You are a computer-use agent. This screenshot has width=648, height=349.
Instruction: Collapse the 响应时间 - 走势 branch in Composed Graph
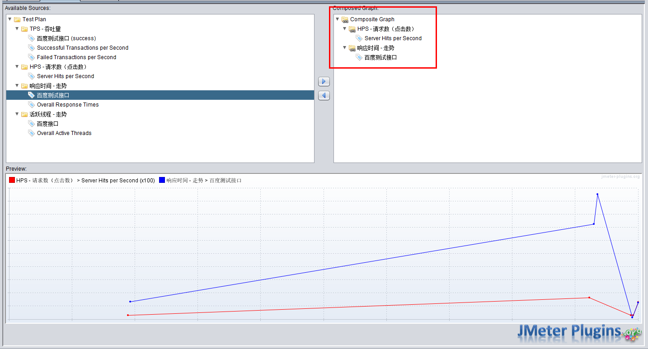[x=344, y=47]
